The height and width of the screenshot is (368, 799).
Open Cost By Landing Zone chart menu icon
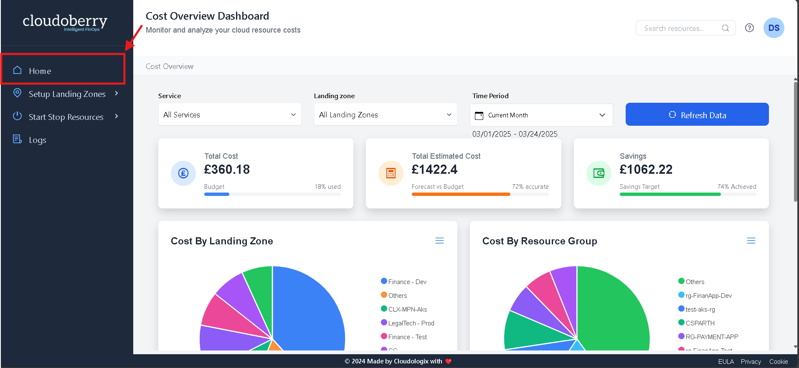(x=439, y=241)
